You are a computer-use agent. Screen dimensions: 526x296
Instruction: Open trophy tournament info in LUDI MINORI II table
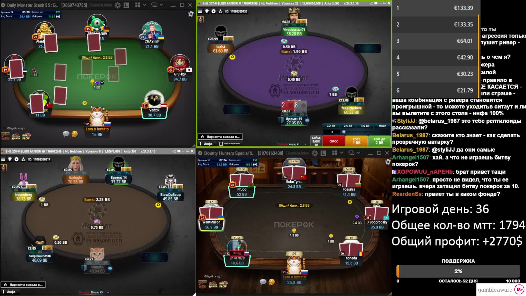click(207, 11)
